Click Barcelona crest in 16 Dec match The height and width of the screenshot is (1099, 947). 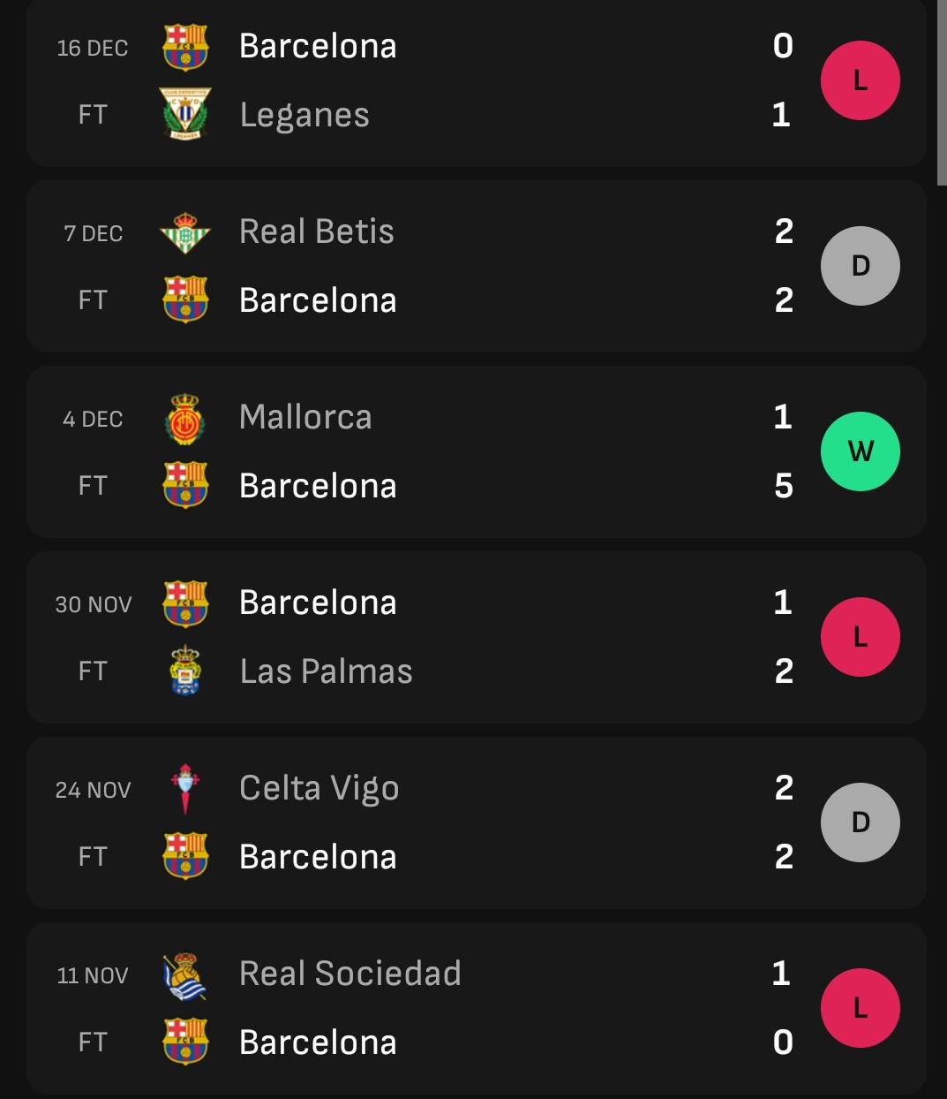click(x=185, y=47)
